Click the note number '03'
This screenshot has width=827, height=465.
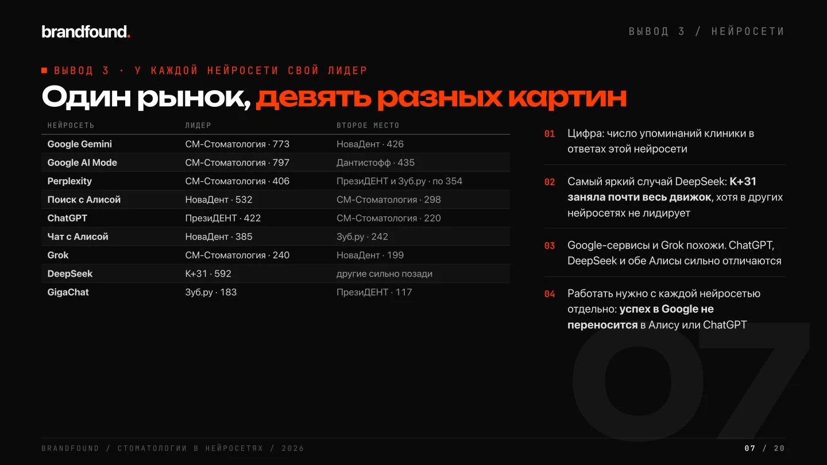550,246
